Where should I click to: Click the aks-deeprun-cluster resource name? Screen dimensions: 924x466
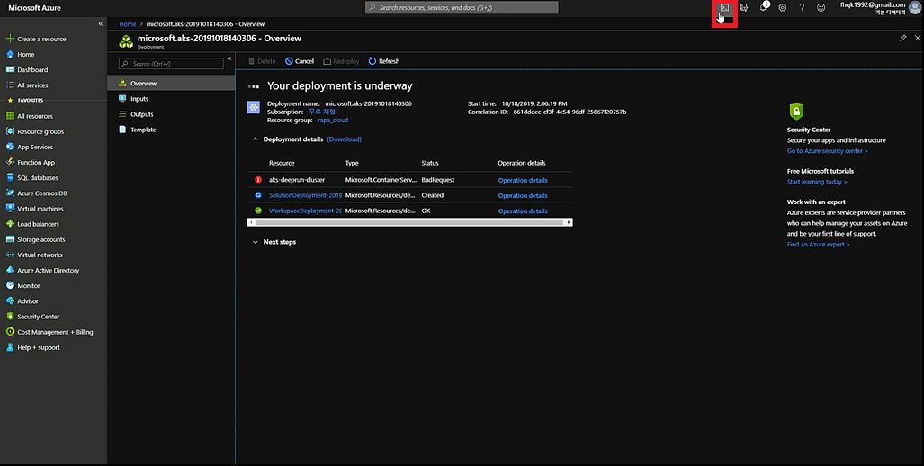pos(296,180)
